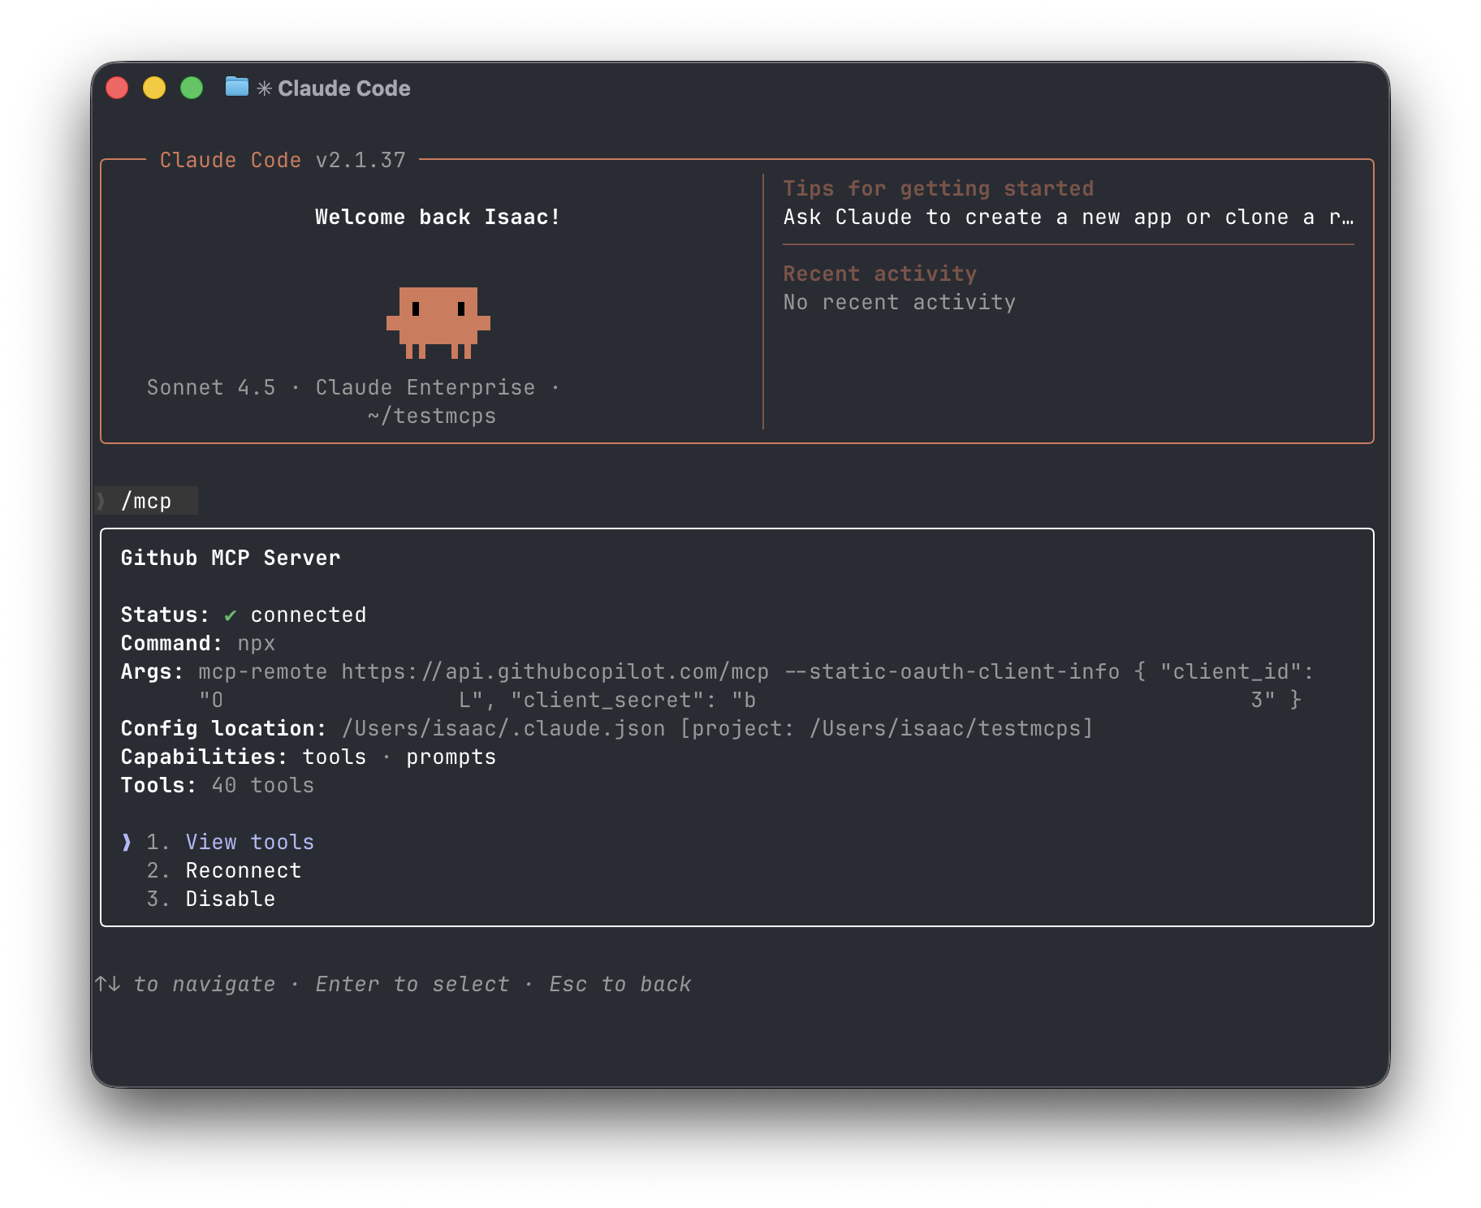Click the green maximize window button
Screen dimensions: 1481x1208
[192, 88]
